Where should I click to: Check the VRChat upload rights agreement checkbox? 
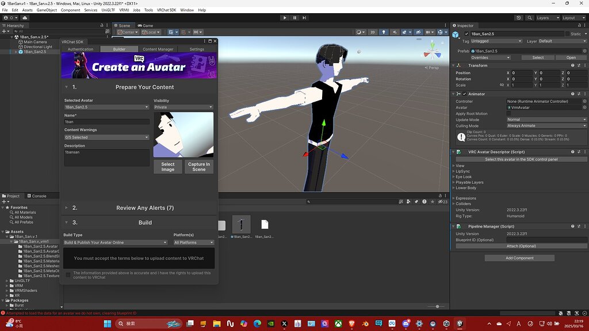point(68,275)
